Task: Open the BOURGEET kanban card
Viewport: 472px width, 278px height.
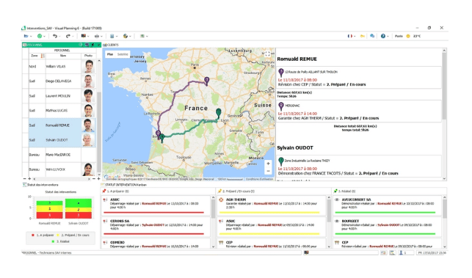Action: pos(387,227)
